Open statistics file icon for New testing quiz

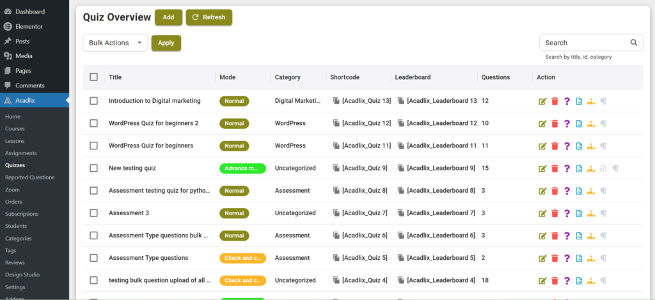point(579,169)
